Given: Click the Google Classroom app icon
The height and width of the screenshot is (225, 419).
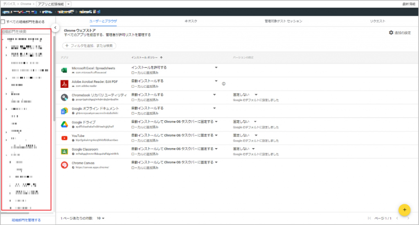Looking at the screenshot, I should tap(64, 151).
